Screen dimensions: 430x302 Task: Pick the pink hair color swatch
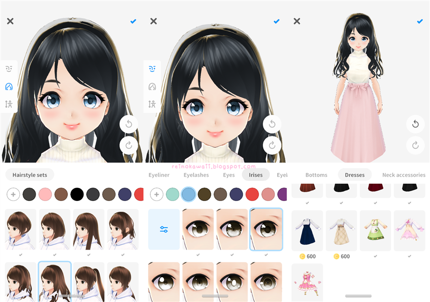pos(45,194)
